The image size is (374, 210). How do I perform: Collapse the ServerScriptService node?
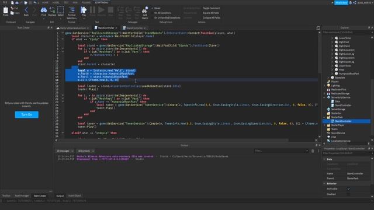tap(324, 97)
